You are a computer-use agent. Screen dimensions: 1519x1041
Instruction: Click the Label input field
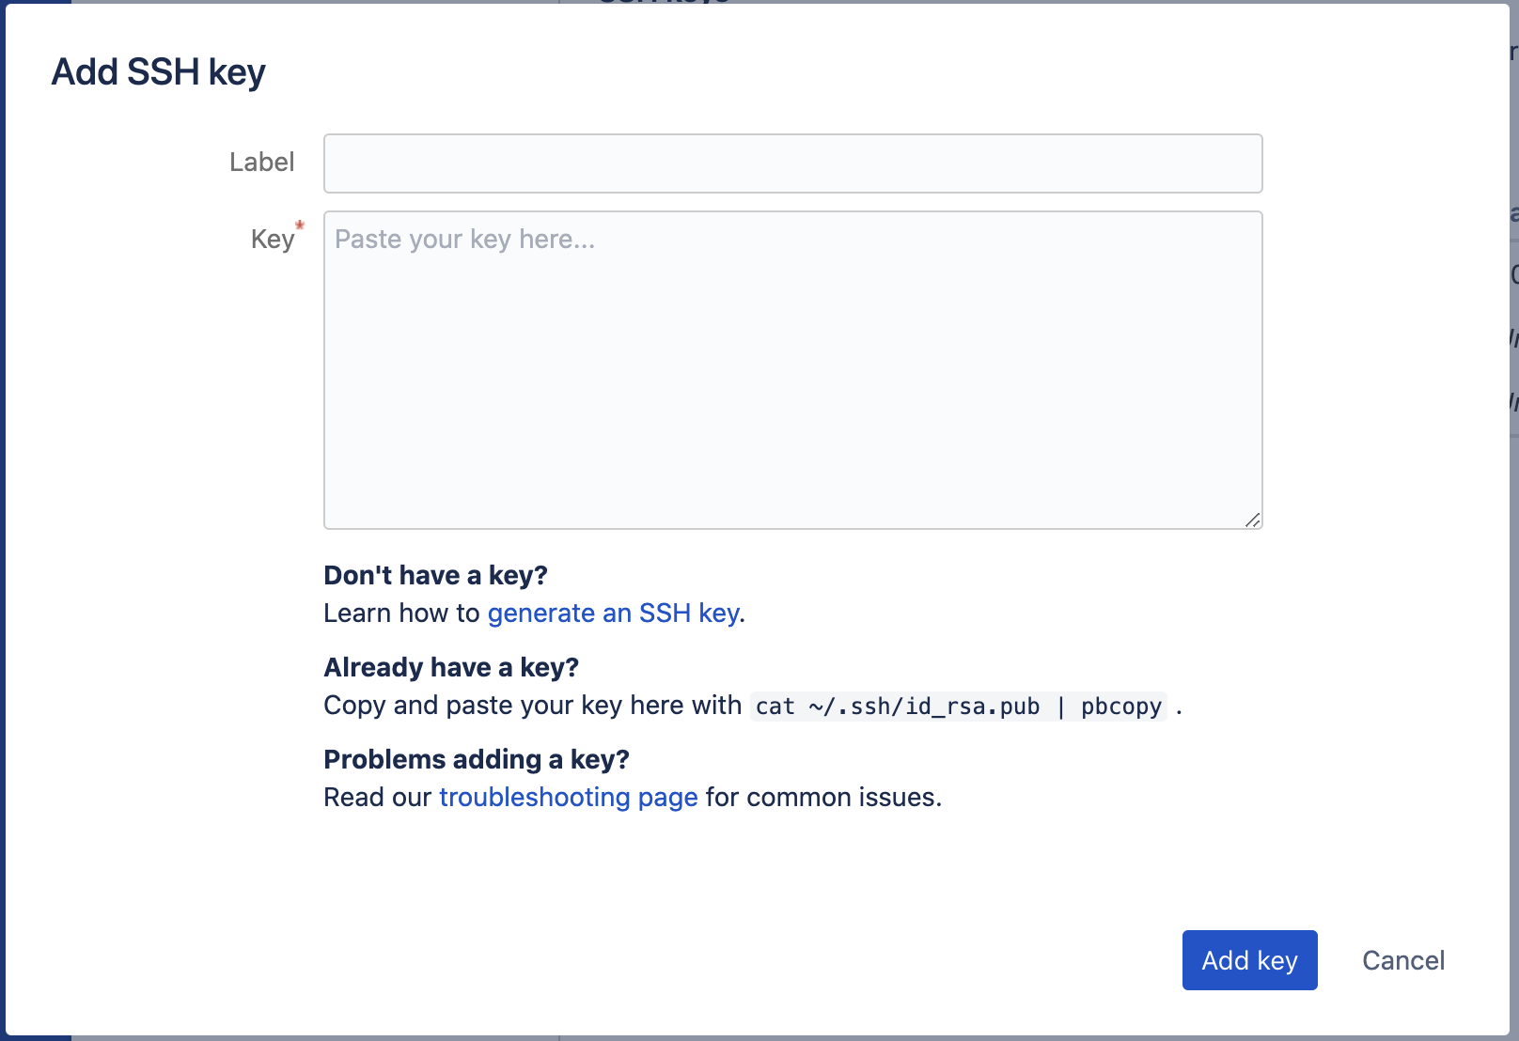(792, 163)
